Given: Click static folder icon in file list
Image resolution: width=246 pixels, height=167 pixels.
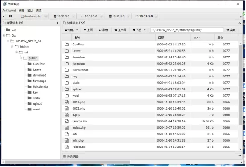Looking at the screenshot, I should (x=67, y=83).
